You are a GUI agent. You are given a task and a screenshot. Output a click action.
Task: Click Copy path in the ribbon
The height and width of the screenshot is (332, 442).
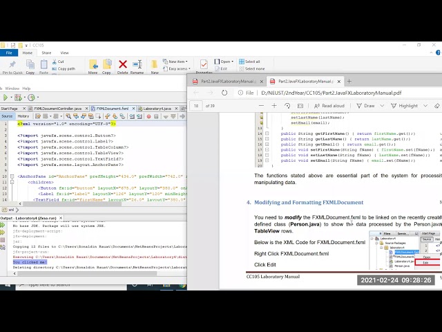(x=64, y=68)
